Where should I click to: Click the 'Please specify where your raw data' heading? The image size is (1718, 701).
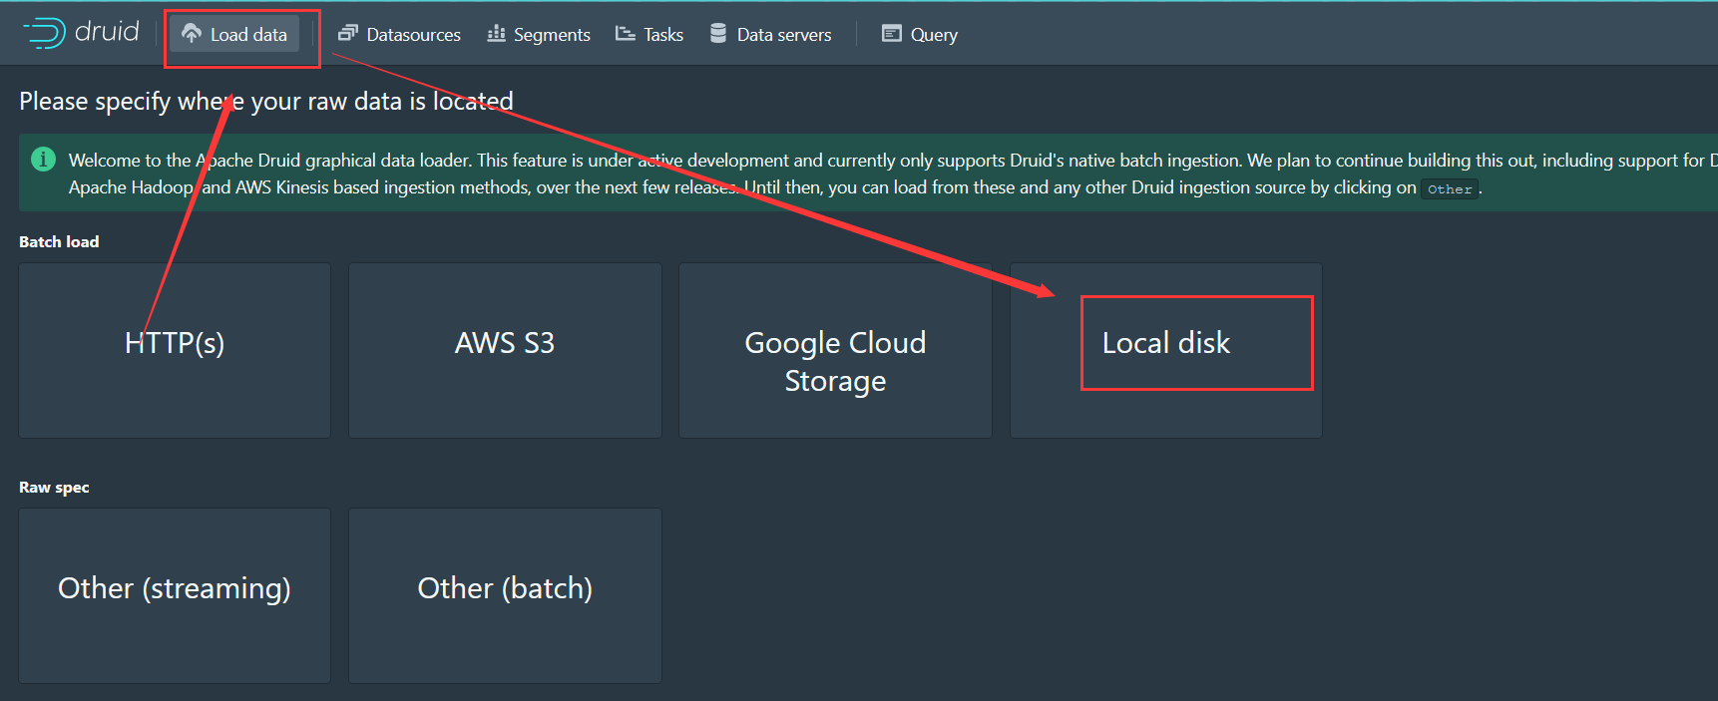pyautogui.click(x=266, y=101)
